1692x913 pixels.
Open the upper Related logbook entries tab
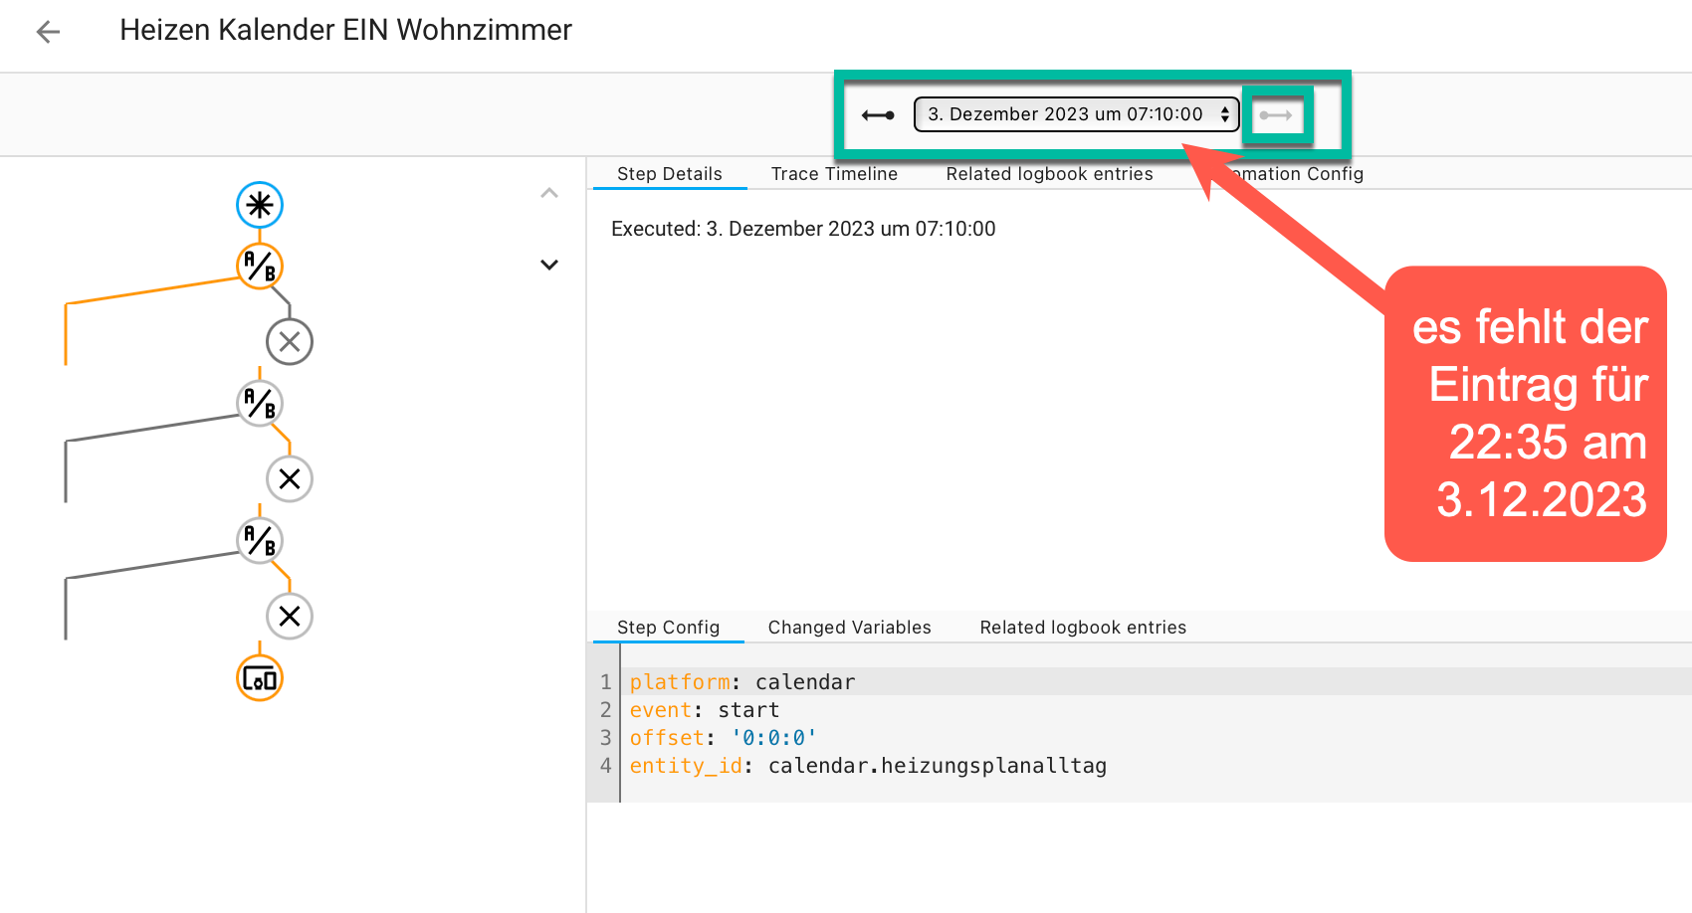point(1049,174)
